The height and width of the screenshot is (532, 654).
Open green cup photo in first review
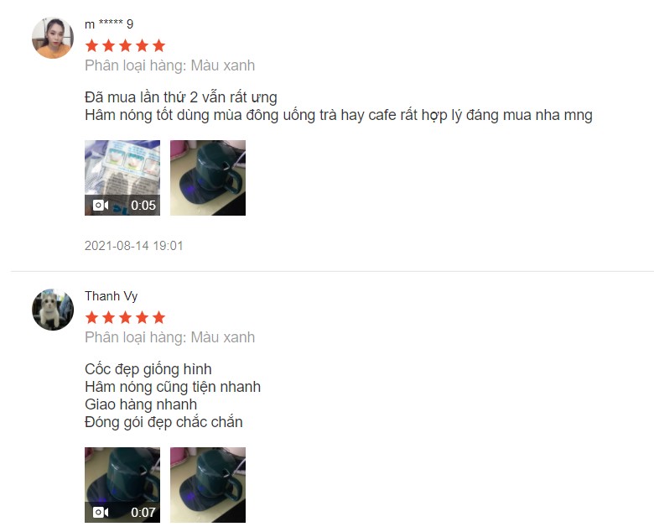208,178
